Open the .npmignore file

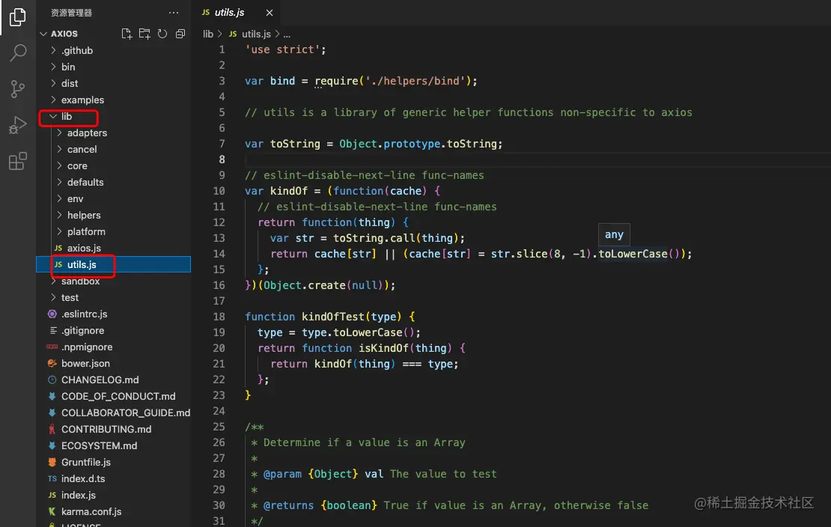pyautogui.click(x=113, y=347)
